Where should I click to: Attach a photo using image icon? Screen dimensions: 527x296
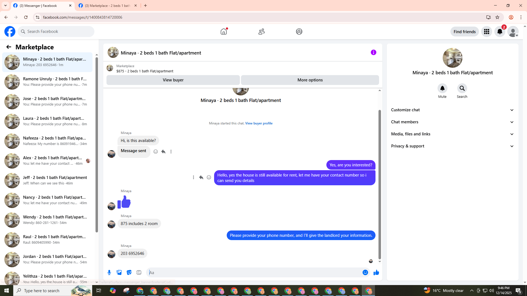[x=119, y=272]
